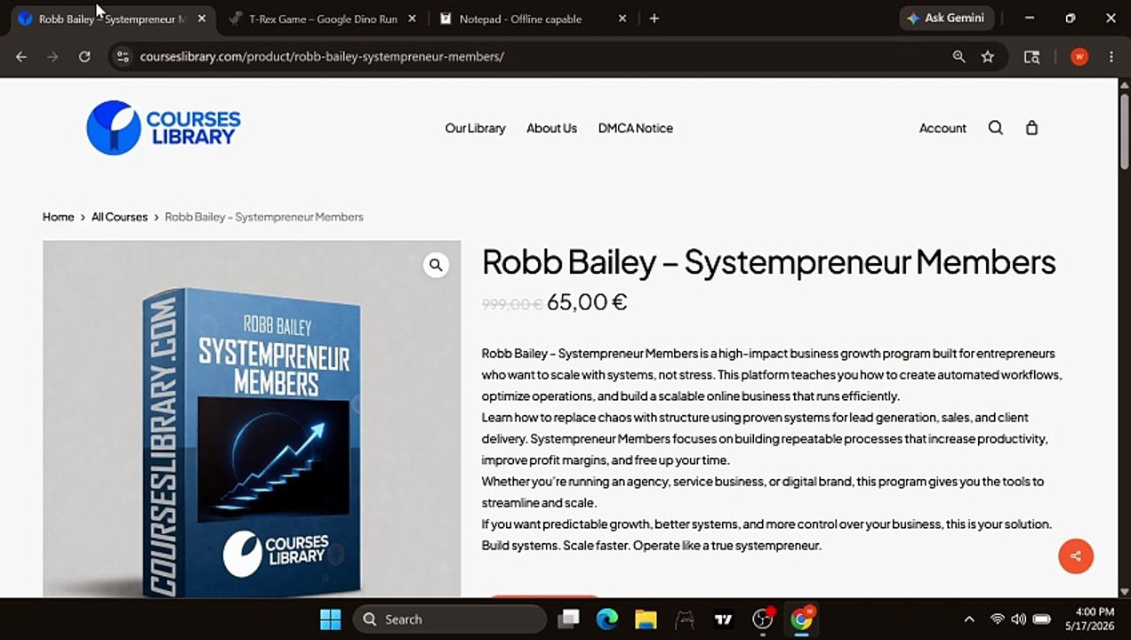The width and height of the screenshot is (1131, 640).
Task: Click the 65,00 € sale price
Action: (587, 302)
